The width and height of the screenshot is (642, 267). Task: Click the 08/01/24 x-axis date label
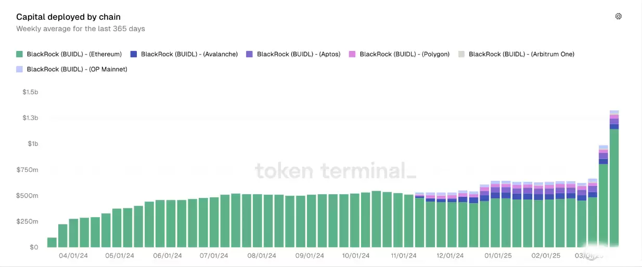click(260, 256)
